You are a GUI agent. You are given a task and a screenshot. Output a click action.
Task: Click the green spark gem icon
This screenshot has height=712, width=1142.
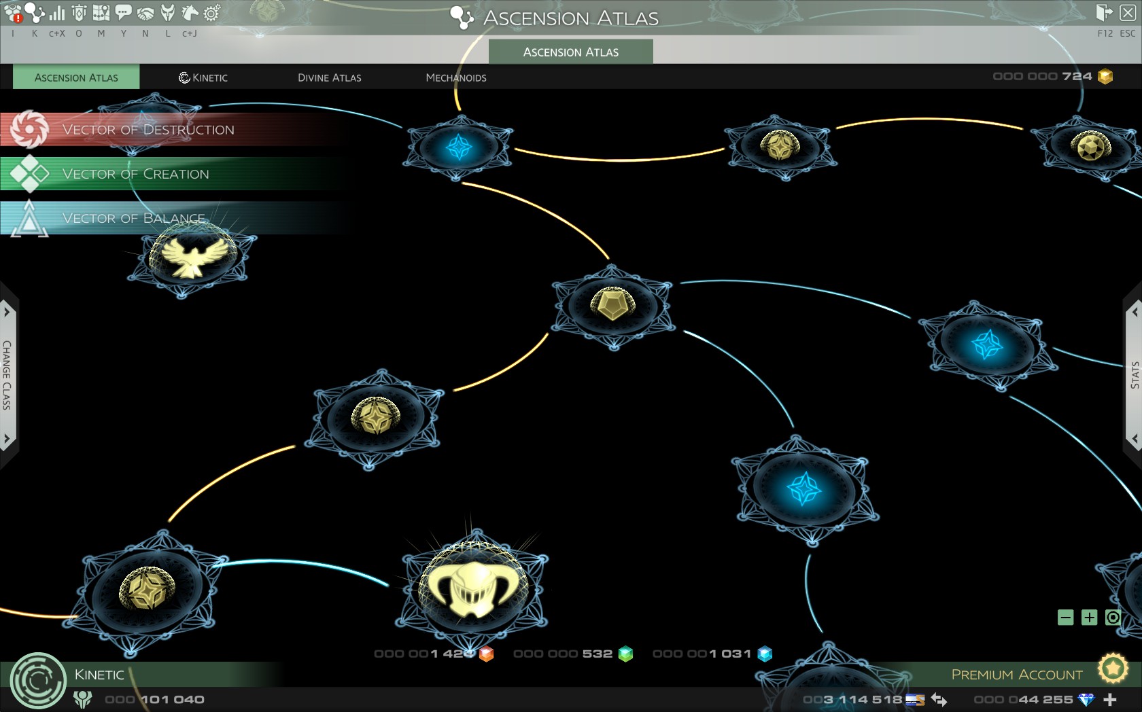tap(626, 654)
